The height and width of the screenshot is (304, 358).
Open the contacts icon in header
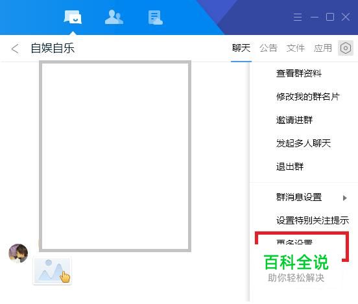point(114,17)
